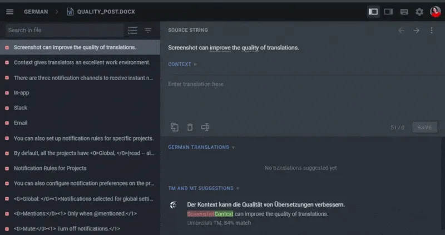Open the hamburger main menu
This screenshot has height=235, width=445.
pyautogui.click(x=9, y=12)
